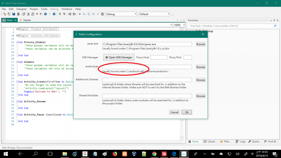Click the Proxy Port field

pos(188,57)
